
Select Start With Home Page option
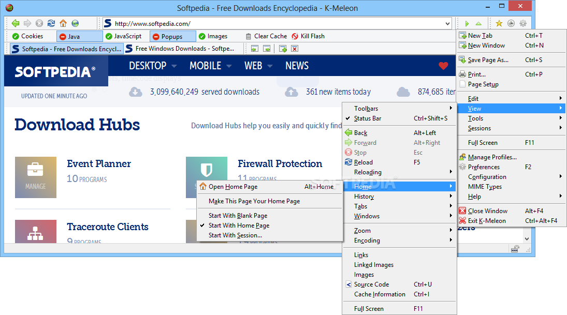pyautogui.click(x=269, y=226)
